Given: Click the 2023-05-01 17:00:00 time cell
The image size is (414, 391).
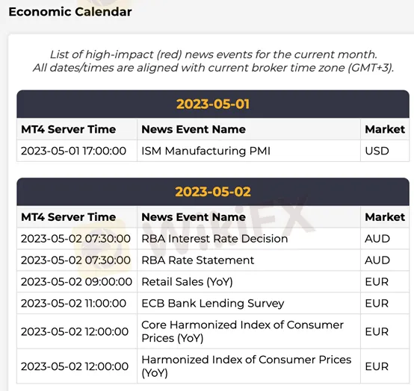Looking at the screenshot, I should (74, 151).
